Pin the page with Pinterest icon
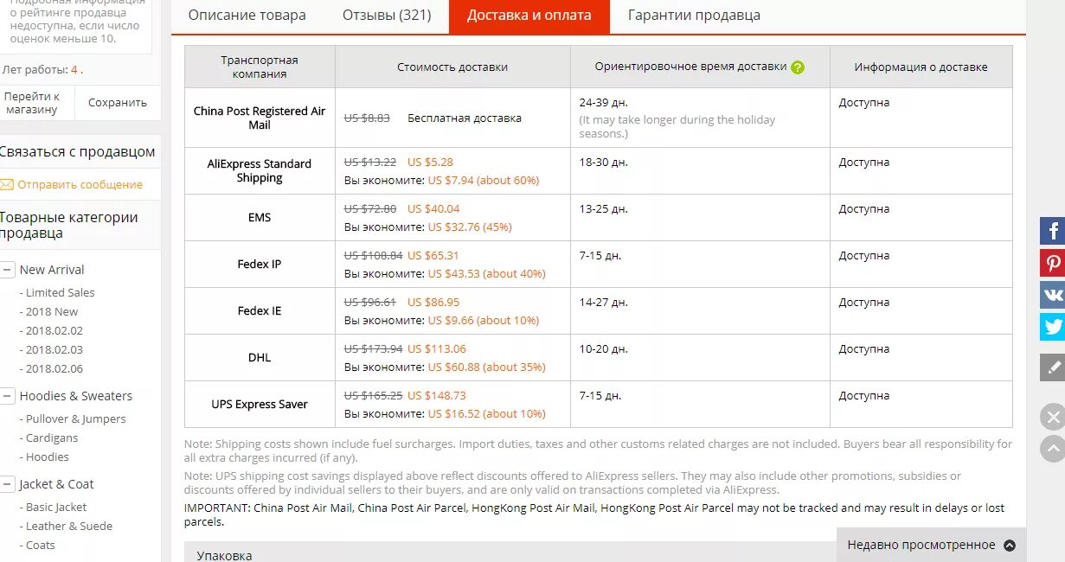Viewport: 1065px width, 562px height. (1052, 263)
